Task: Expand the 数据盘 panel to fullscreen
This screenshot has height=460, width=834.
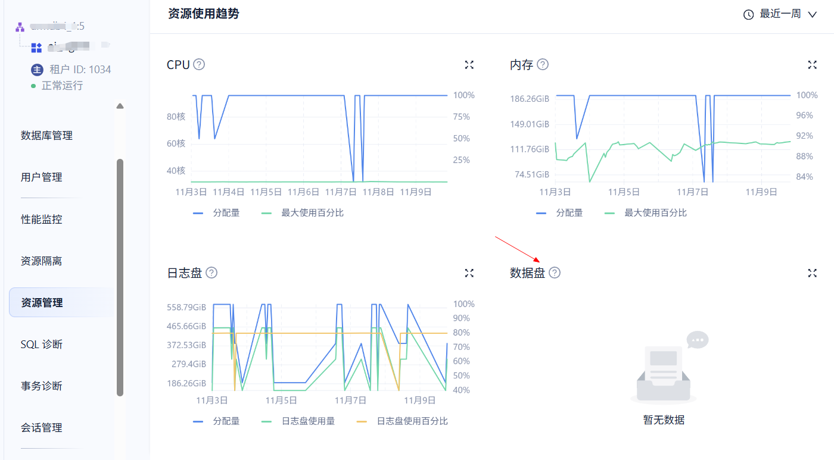Action: [812, 273]
